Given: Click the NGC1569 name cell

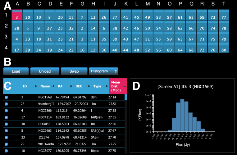Looking at the screenshot, I should (45, 97).
